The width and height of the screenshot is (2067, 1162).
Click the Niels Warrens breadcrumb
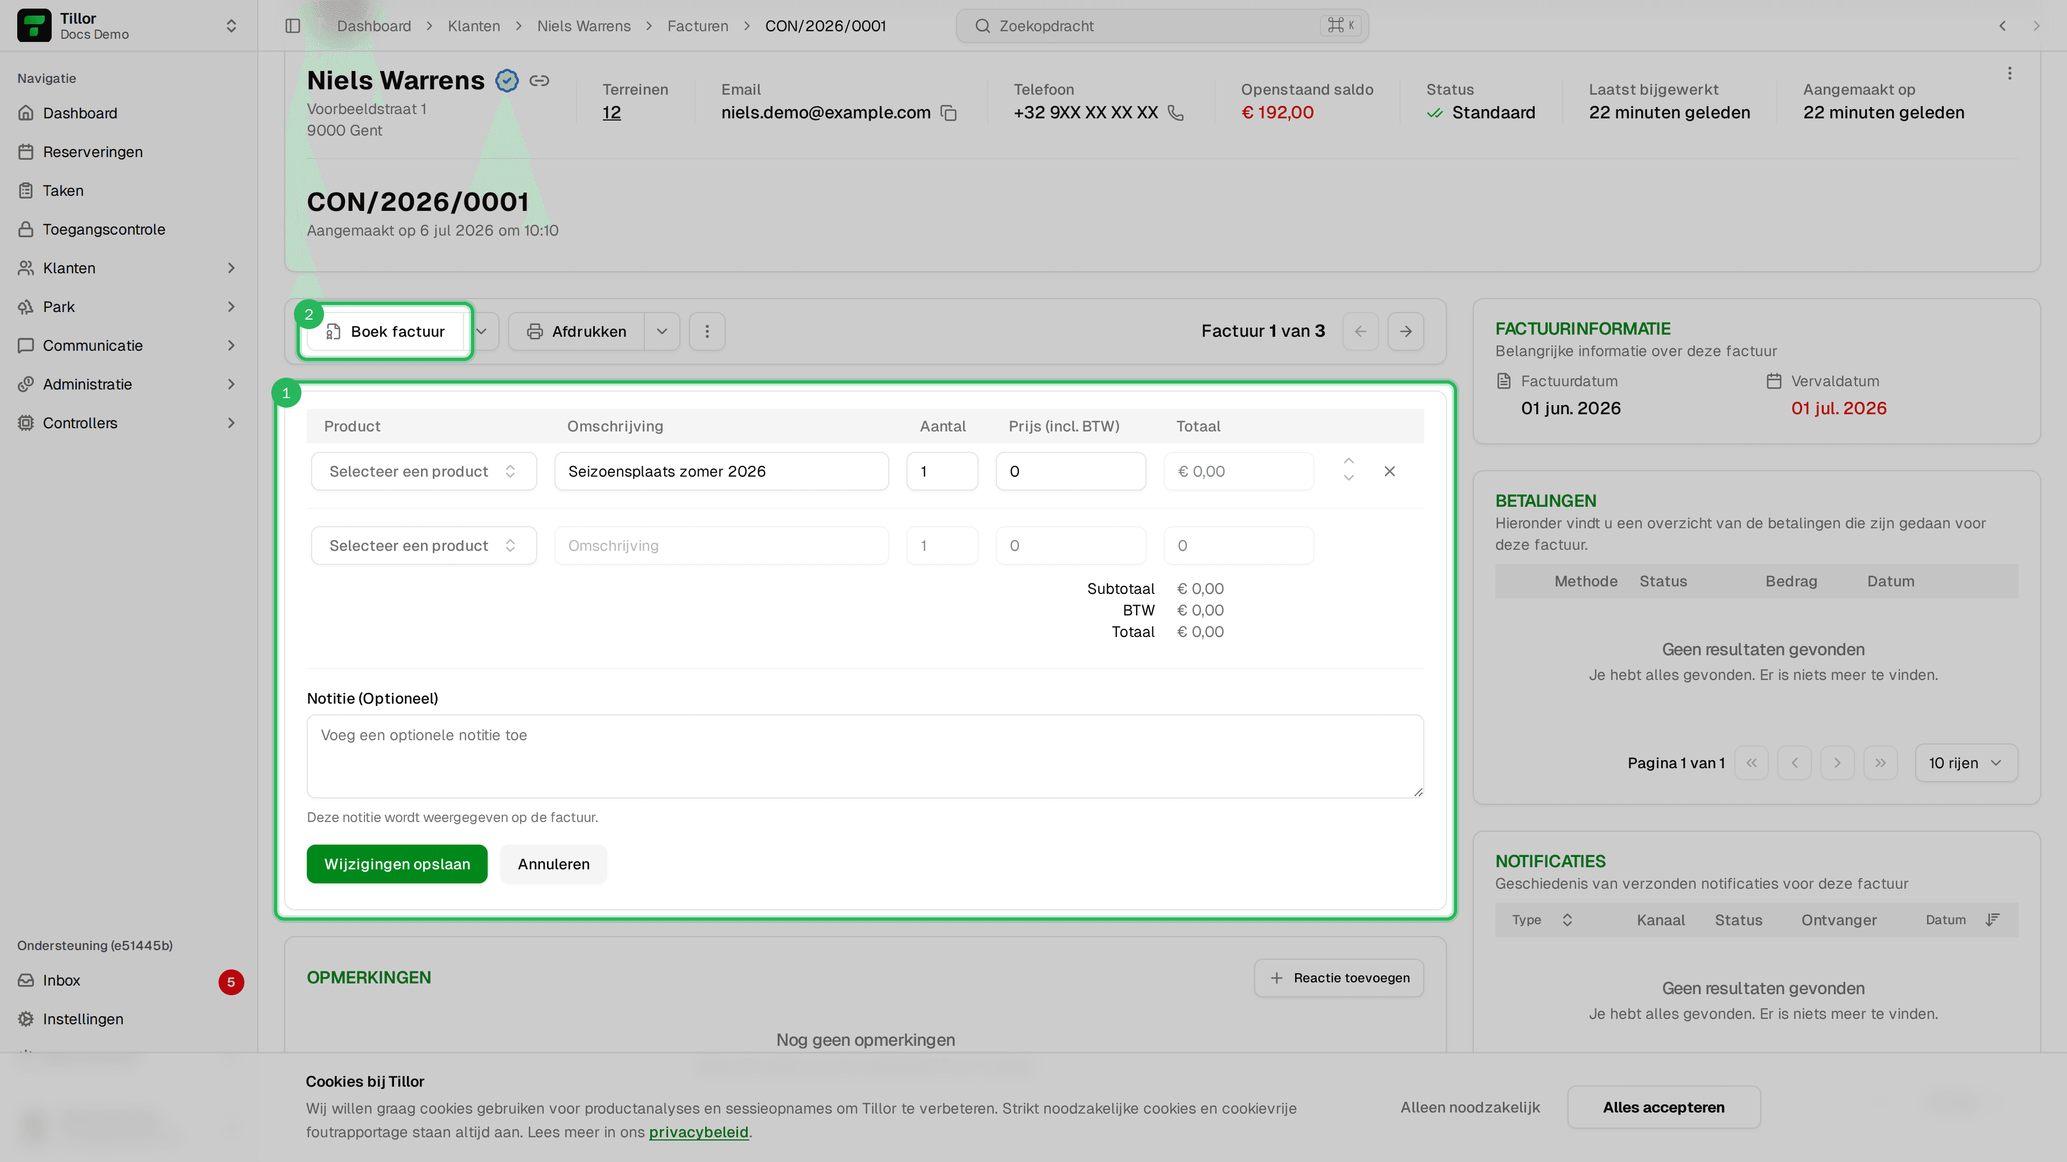(x=583, y=26)
